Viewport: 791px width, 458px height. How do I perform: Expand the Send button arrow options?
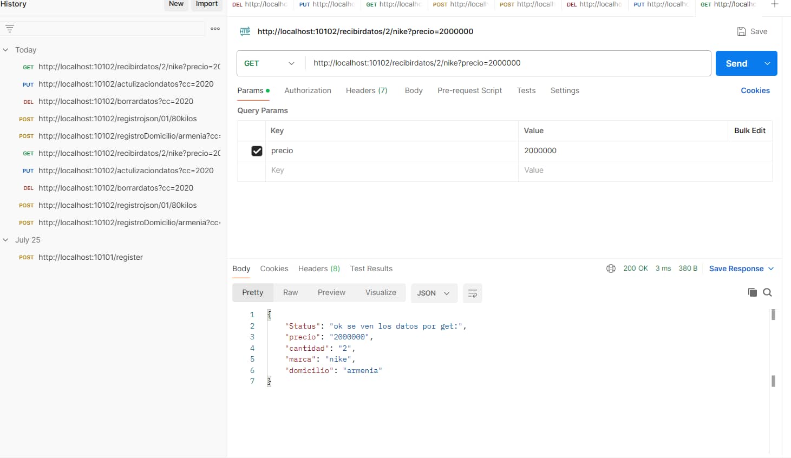coord(767,63)
